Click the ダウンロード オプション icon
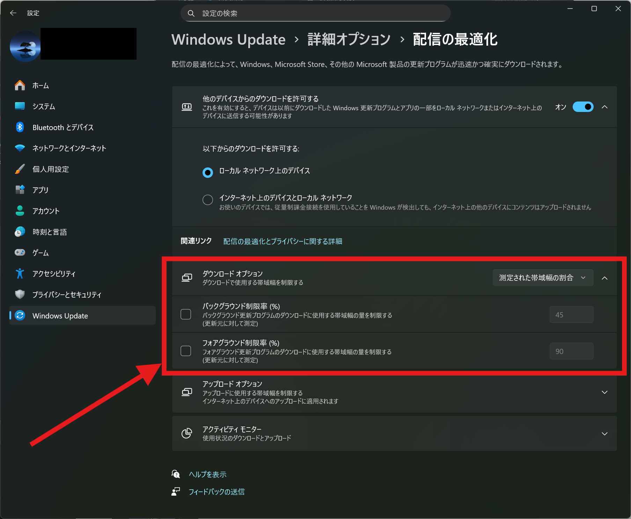Screen dimensions: 631x519 click(x=187, y=278)
